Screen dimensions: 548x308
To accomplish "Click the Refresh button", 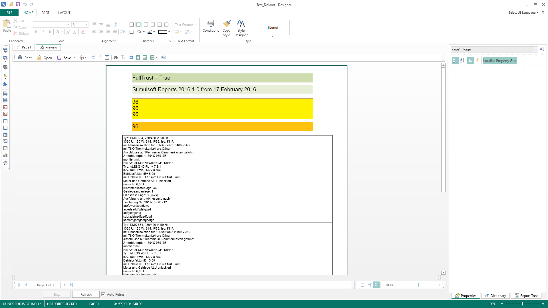I will (86, 295).
